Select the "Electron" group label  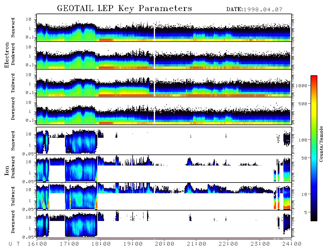(7, 55)
